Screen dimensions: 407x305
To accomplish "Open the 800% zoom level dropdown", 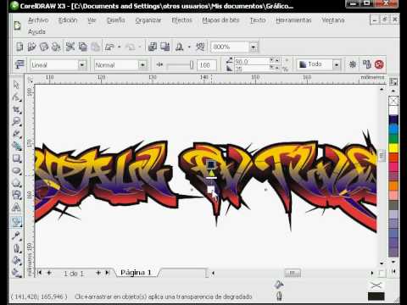I will (254, 47).
